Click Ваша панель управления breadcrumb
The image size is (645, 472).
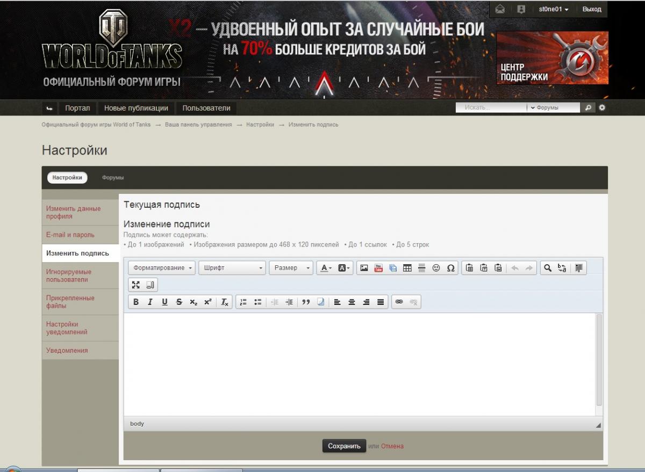(x=198, y=125)
